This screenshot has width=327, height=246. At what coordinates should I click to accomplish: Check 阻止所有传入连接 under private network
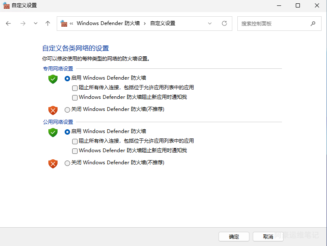(x=75, y=88)
